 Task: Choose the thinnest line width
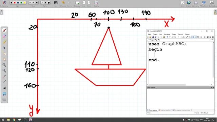[30, 3]
